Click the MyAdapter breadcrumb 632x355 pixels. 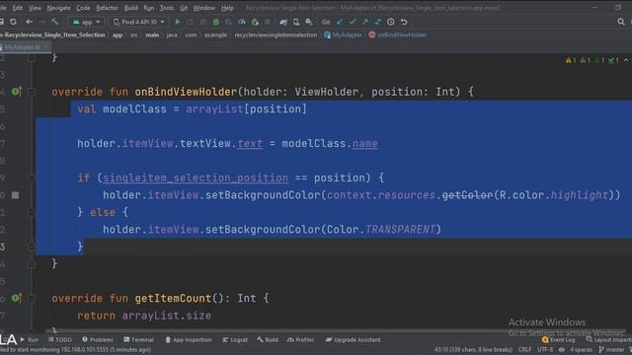click(343, 35)
